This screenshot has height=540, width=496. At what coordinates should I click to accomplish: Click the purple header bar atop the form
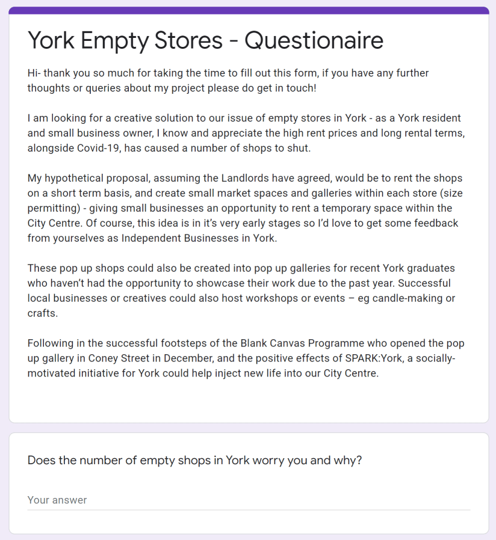point(248,10)
